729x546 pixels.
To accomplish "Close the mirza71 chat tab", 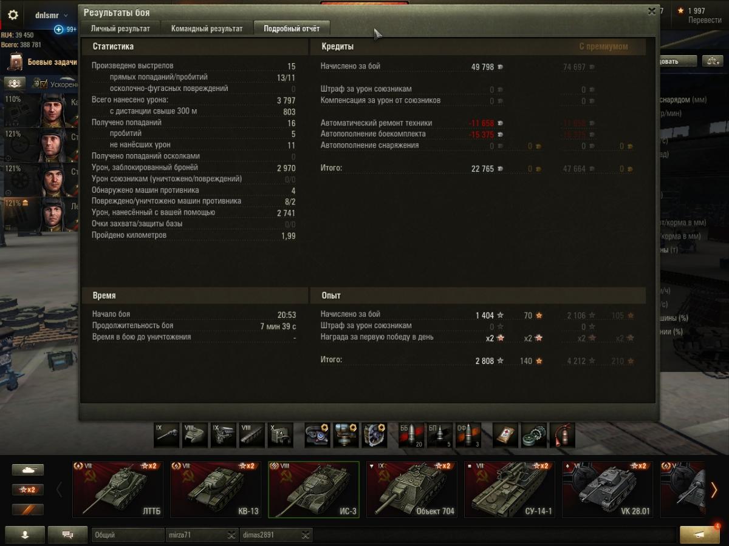I will (x=231, y=535).
